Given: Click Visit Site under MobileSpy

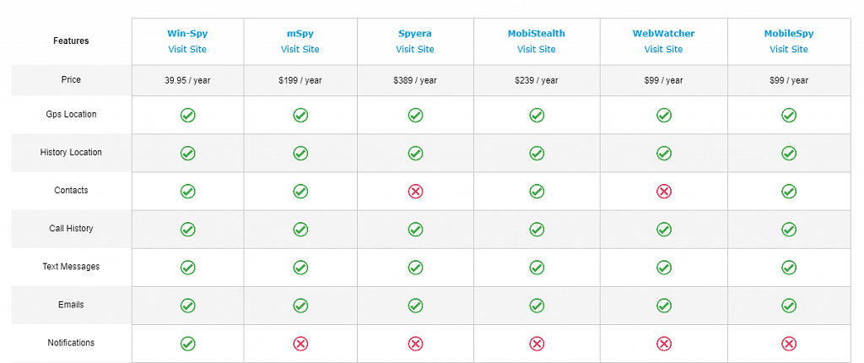Looking at the screenshot, I should pos(789,49).
